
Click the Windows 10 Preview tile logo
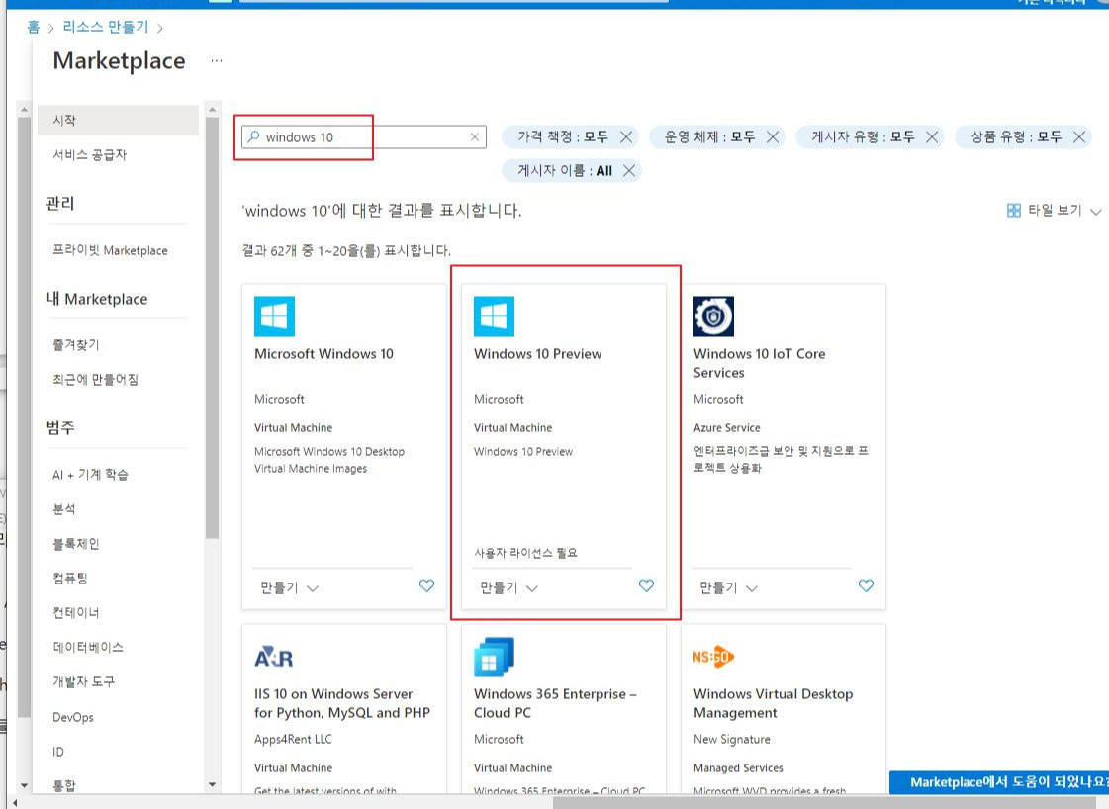point(494,316)
